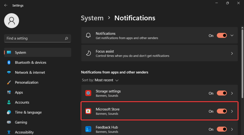
Task: Select Network & internet in sidebar
Action: pos(30,72)
